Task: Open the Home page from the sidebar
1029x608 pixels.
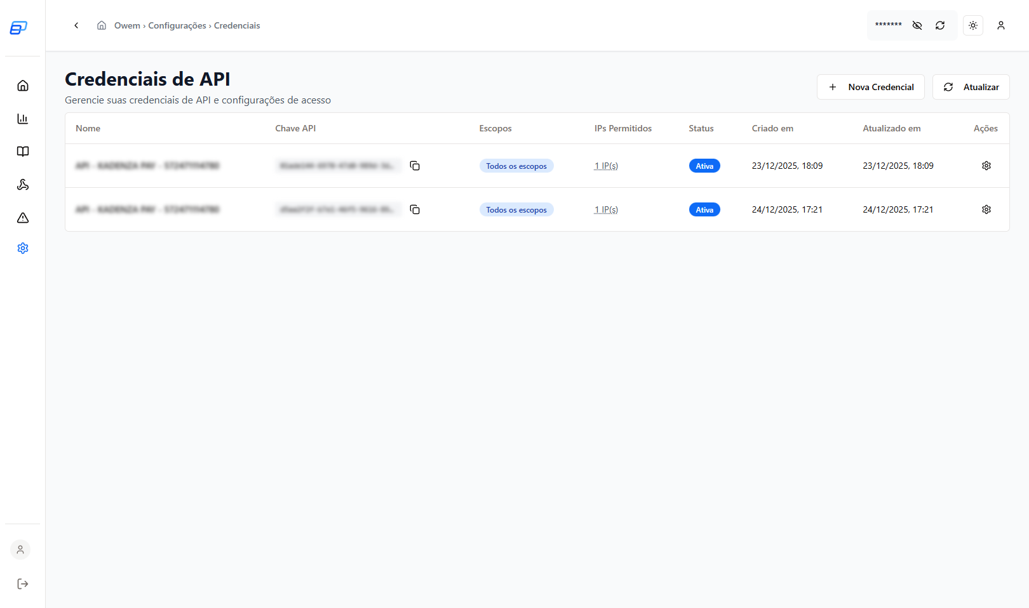Action: [23, 85]
